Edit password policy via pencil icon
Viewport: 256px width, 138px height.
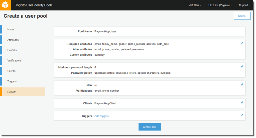[x=242, y=66]
